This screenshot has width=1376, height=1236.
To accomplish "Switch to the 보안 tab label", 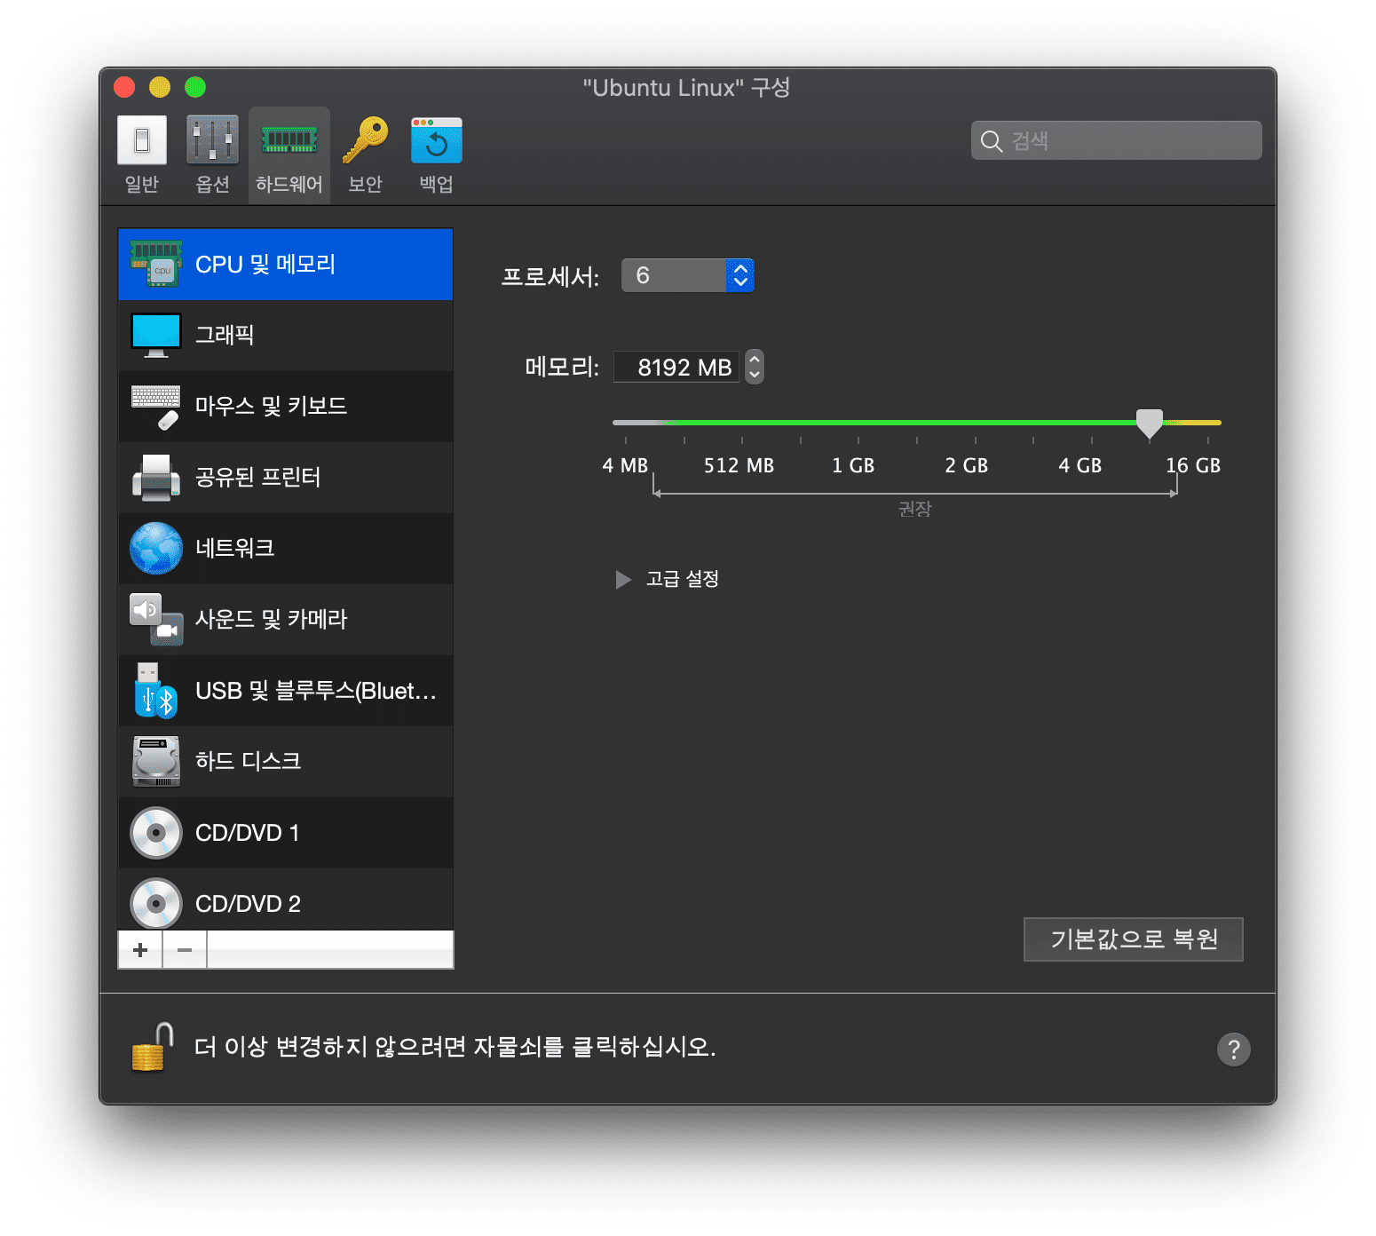I will coord(365,184).
